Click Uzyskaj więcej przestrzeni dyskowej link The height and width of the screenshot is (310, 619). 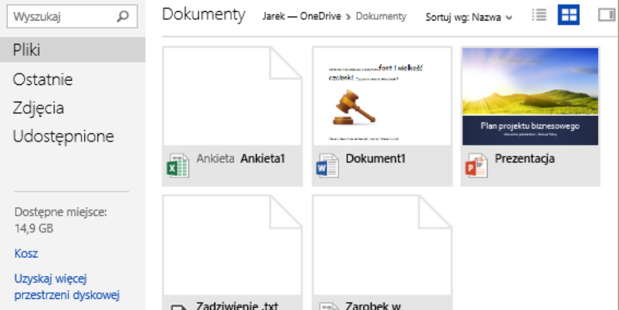(67, 286)
